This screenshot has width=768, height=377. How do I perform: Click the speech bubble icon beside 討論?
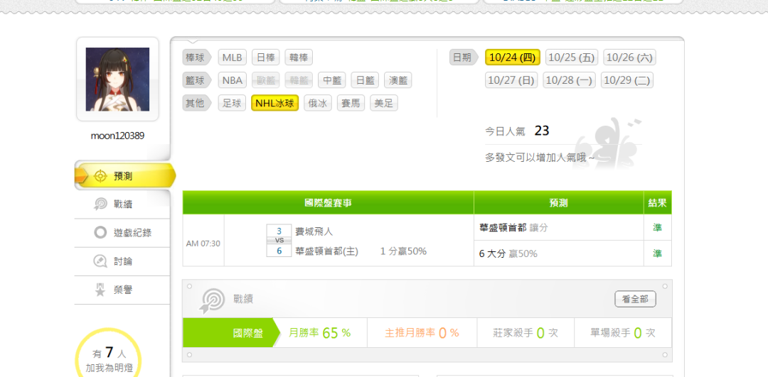coord(100,261)
